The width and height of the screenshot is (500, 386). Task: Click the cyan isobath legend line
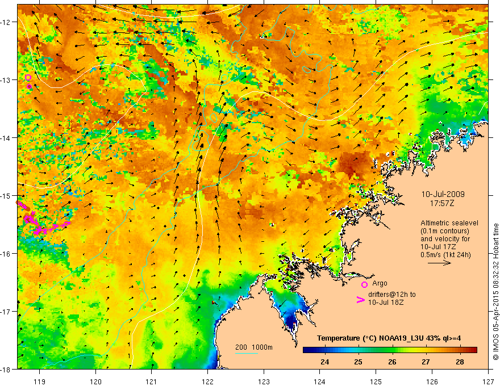(246, 353)
